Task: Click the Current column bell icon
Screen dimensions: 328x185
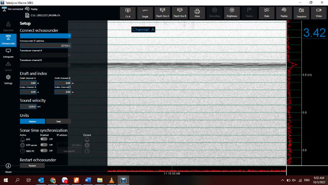Action: 87,139
